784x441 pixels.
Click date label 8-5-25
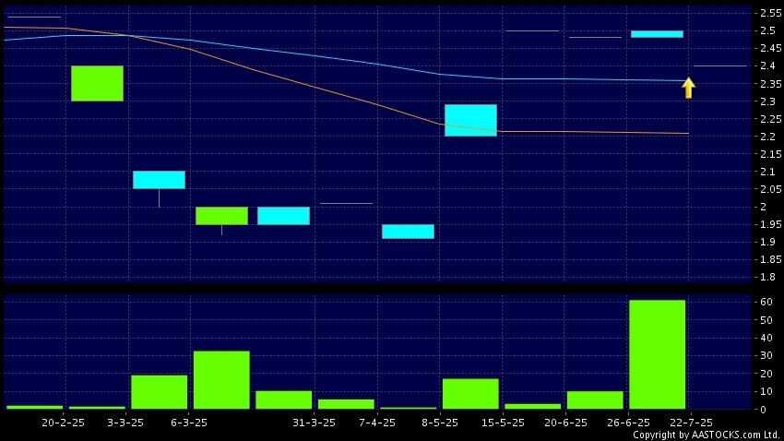439,423
